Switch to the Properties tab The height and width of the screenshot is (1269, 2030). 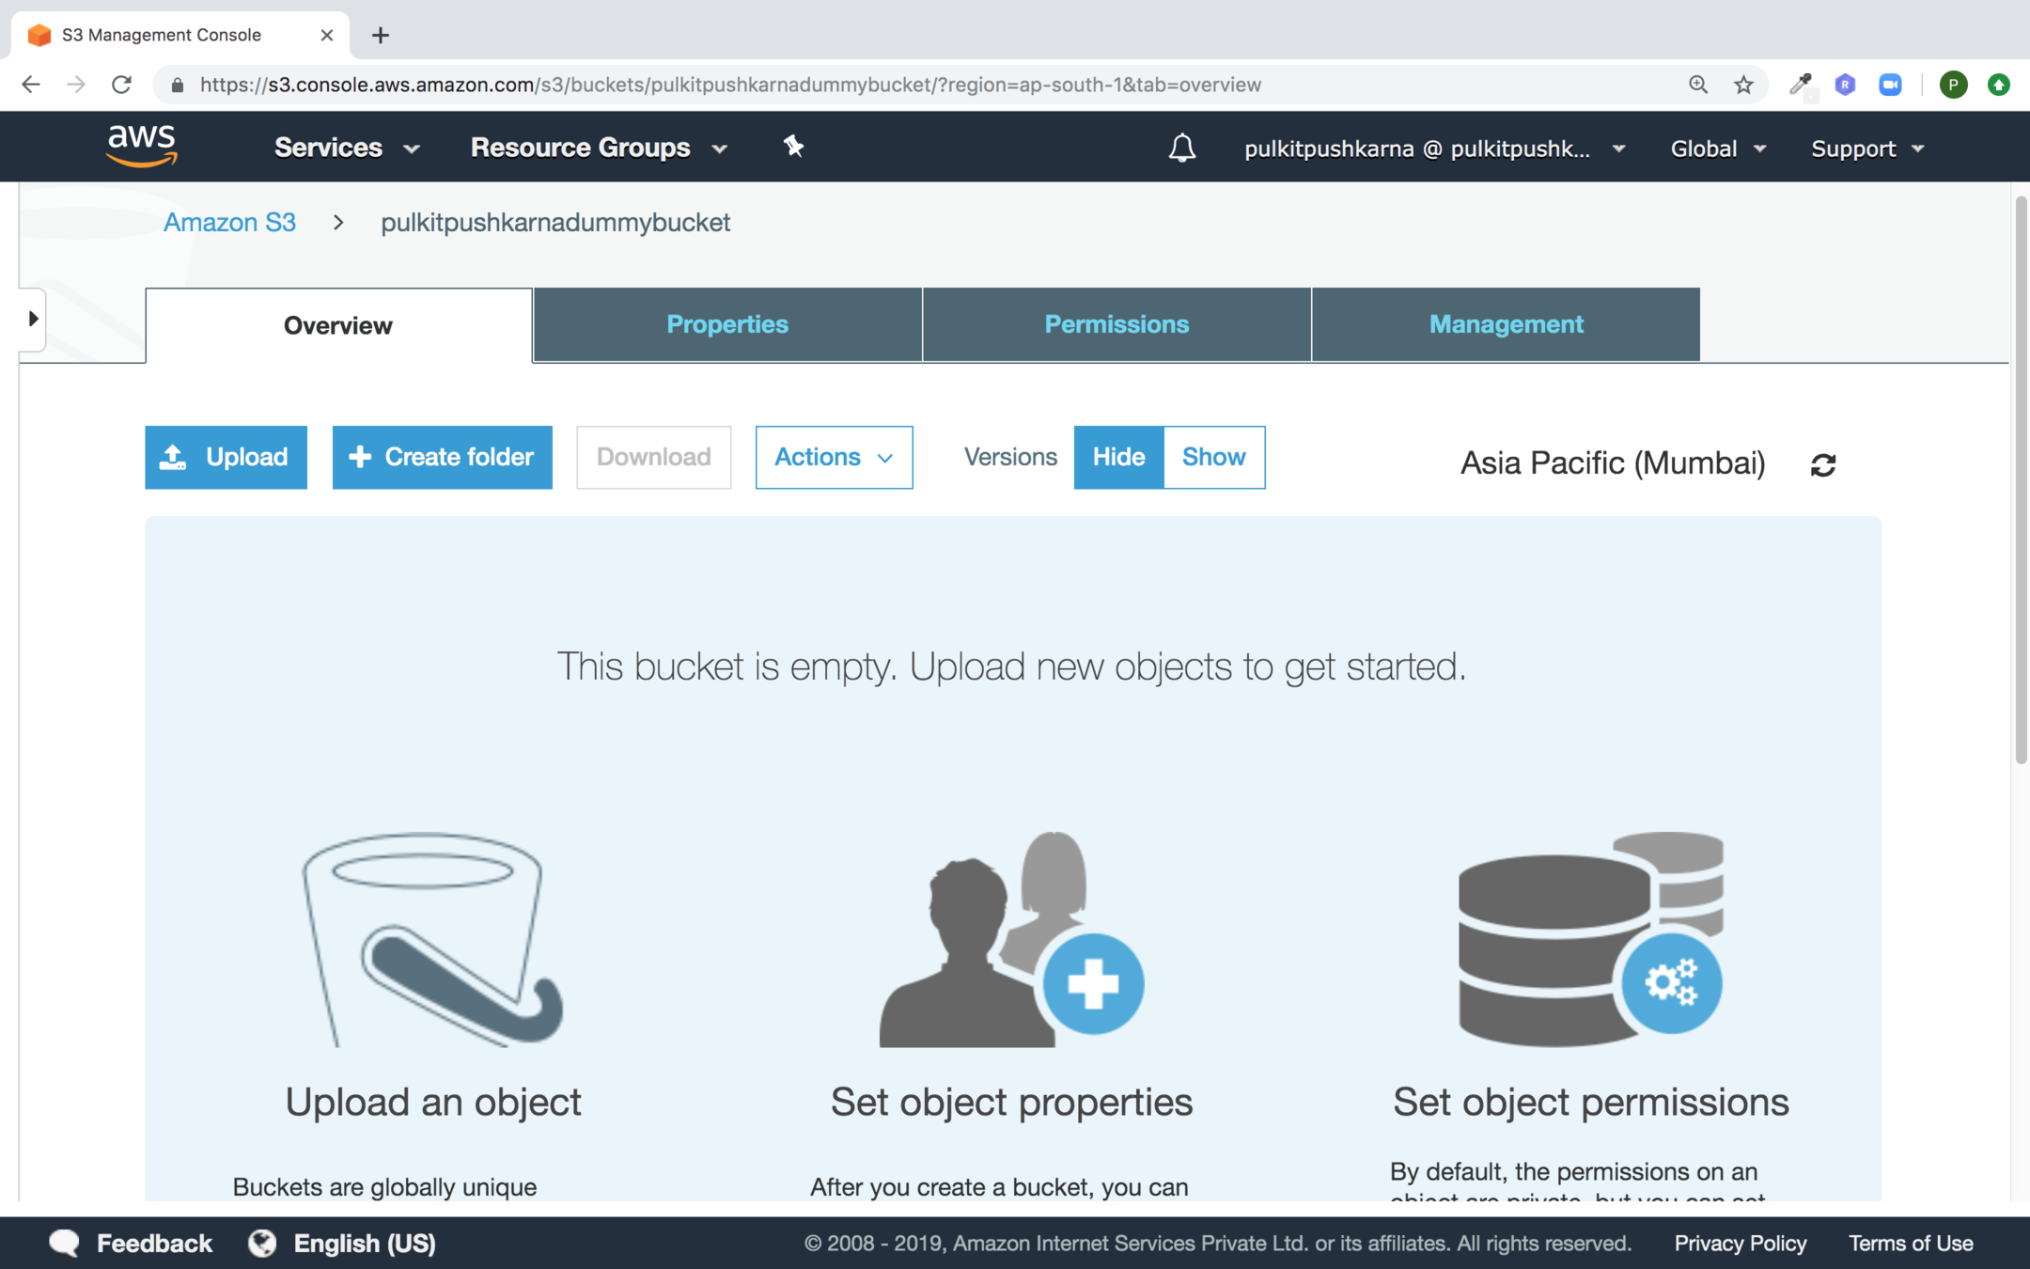click(726, 324)
